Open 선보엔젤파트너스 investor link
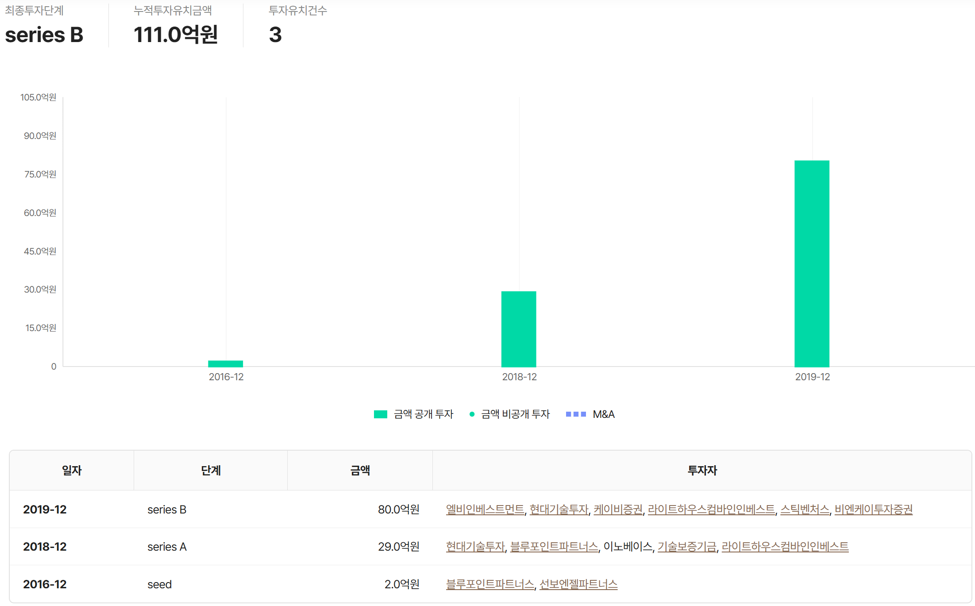Image resolution: width=975 pixels, height=606 pixels. point(578,584)
